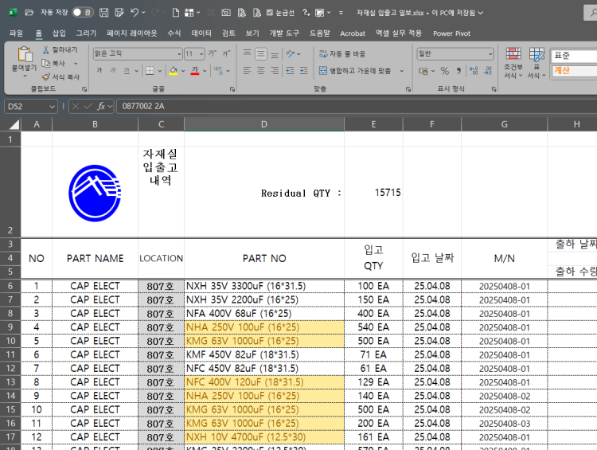Toggle the AutoSave (자동 저장) switch
Image resolution: width=597 pixels, height=450 pixels.
click(x=82, y=13)
